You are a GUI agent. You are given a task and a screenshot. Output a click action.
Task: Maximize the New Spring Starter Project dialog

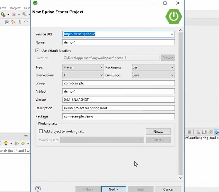[165, 3]
